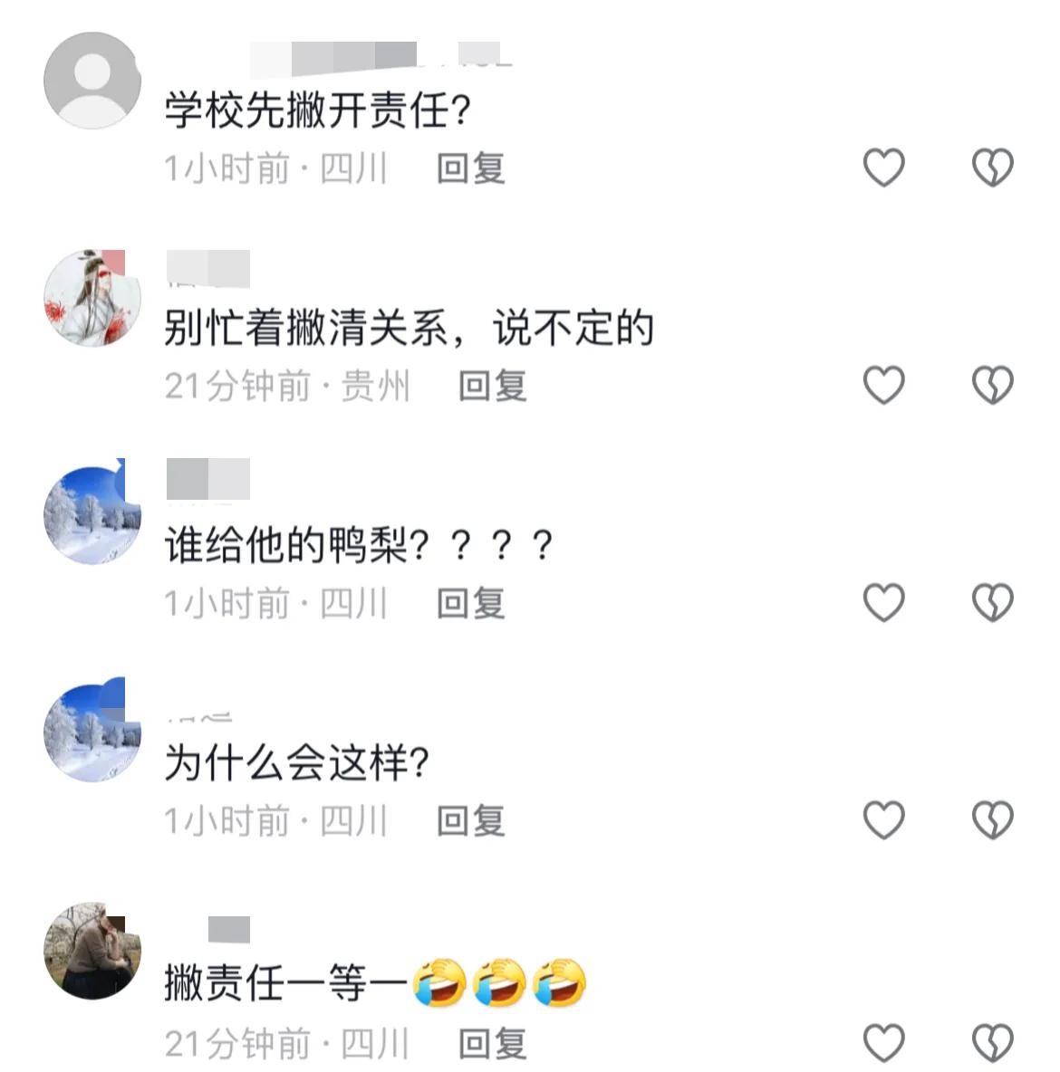Dislike the comment "学校先撇开责任?"
The width and height of the screenshot is (1060, 1072).
(x=992, y=167)
